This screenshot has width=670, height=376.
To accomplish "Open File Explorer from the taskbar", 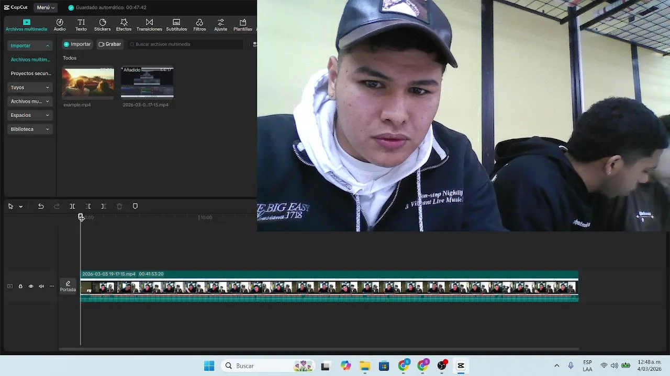I will pyautogui.click(x=365, y=366).
